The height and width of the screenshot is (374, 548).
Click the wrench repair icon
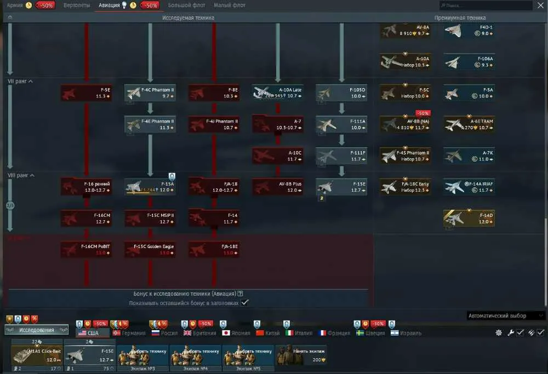511,333
